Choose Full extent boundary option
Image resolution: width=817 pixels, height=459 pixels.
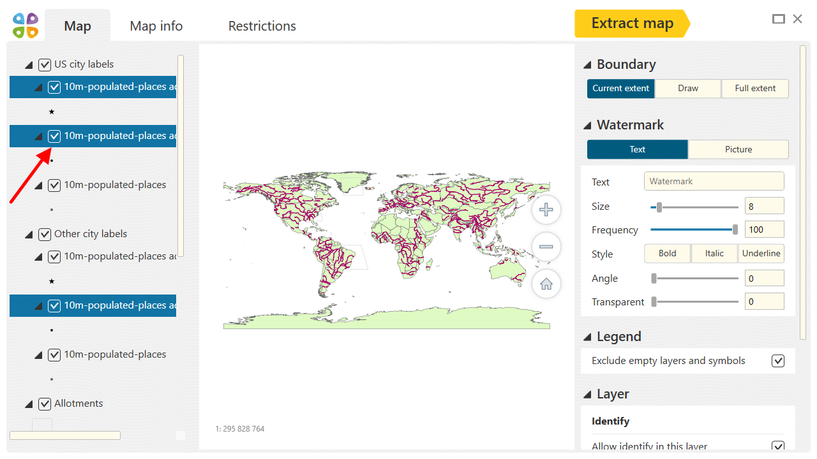pos(755,89)
